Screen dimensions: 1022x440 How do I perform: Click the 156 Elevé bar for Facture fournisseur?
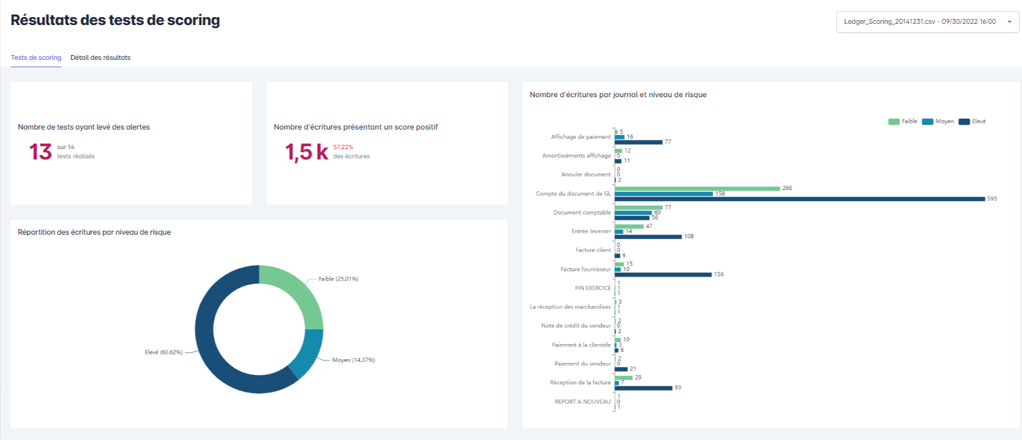(663, 274)
